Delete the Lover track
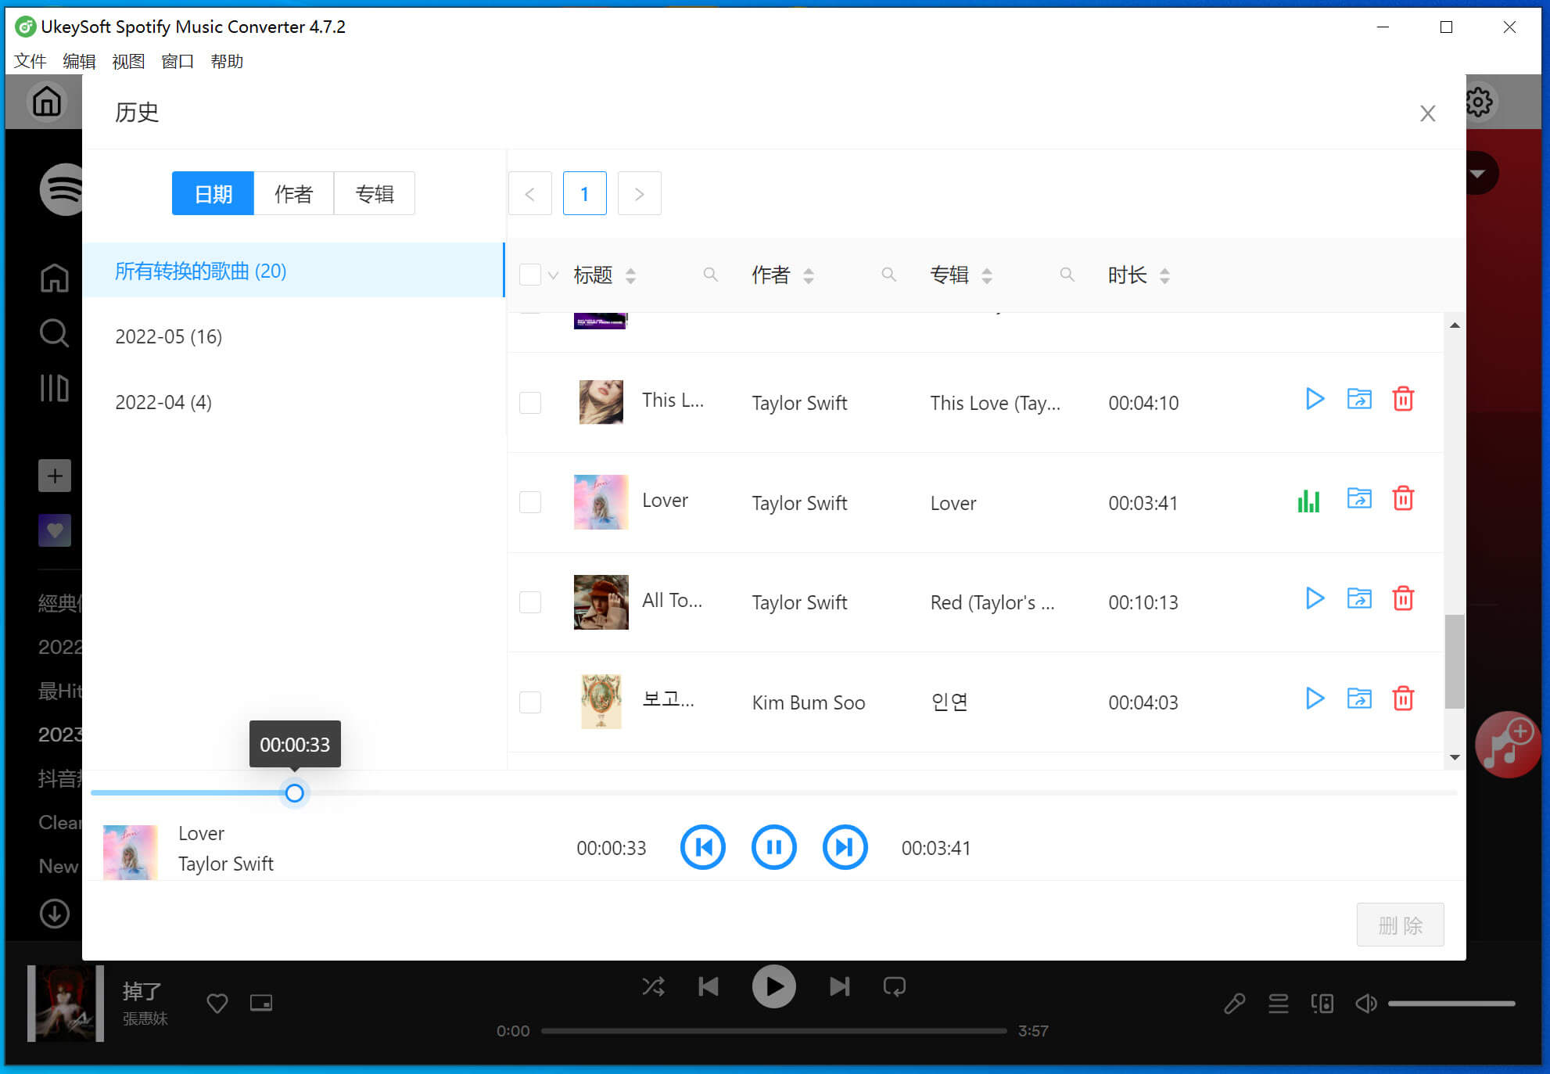The height and width of the screenshot is (1074, 1550). [x=1404, y=498]
